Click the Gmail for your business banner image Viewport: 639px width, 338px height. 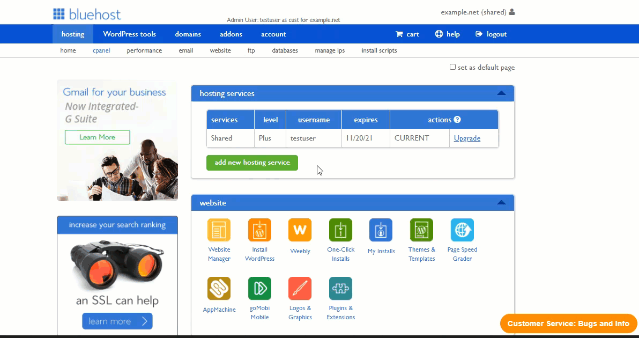coord(117,140)
